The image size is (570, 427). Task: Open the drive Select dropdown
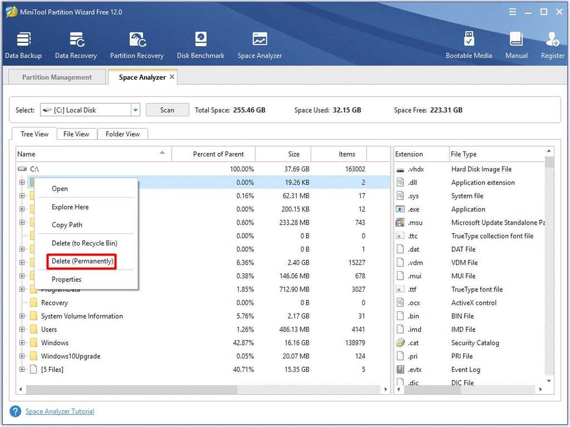136,110
